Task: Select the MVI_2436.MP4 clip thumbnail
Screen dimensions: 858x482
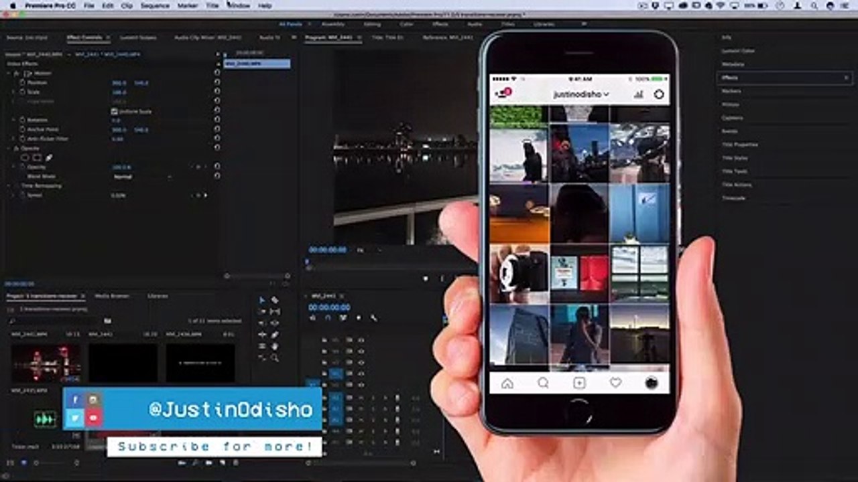Action: pyautogui.click(x=200, y=364)
